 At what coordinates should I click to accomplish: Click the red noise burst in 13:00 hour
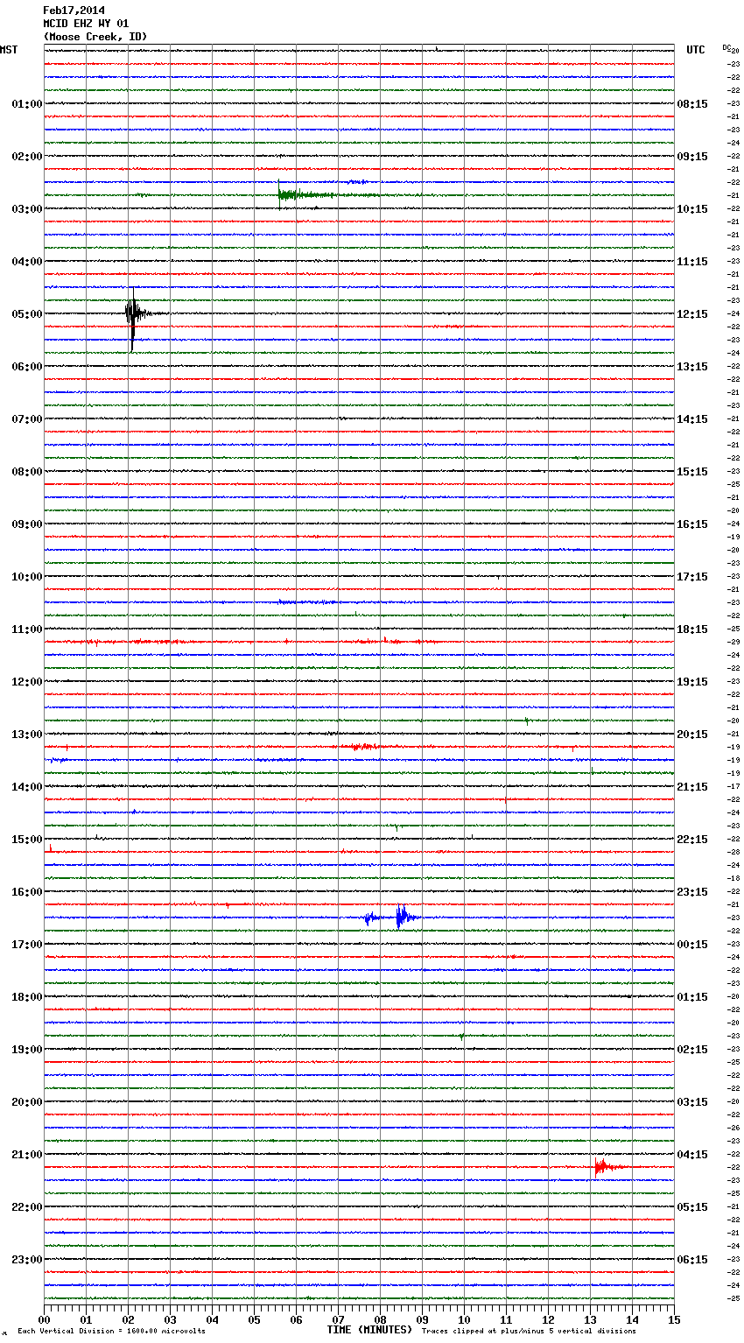(364, 747)
